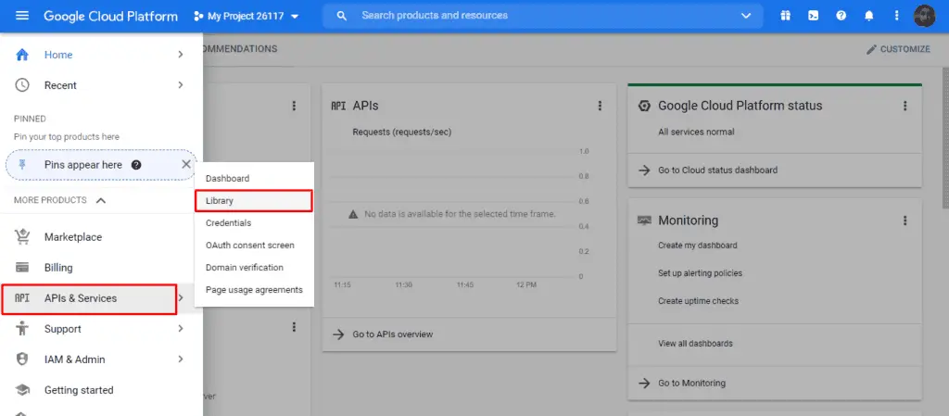Screen dimensions: 949x416
Task: Open the Cloud Platform status card menu
Action: (905, 106)
